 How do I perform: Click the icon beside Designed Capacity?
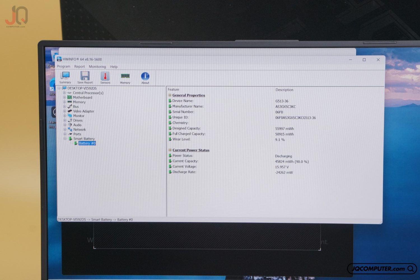coord(170,128)
